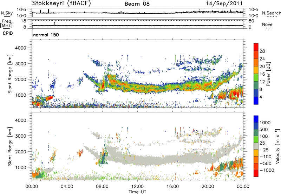Click the 'normal 150' CPID text
281x194 pixels.
coord(46,35)
